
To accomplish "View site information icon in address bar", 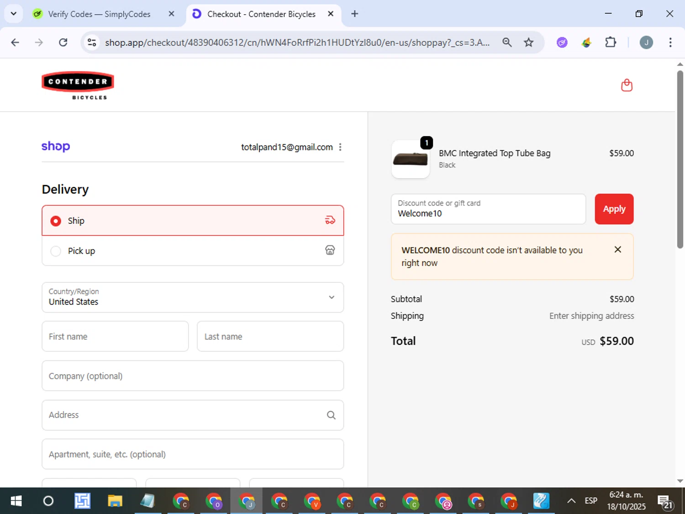I will tap(92, 42).
